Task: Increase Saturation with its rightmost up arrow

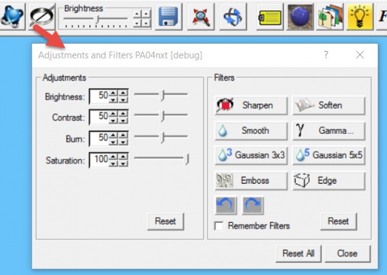Action: point(123,156)
